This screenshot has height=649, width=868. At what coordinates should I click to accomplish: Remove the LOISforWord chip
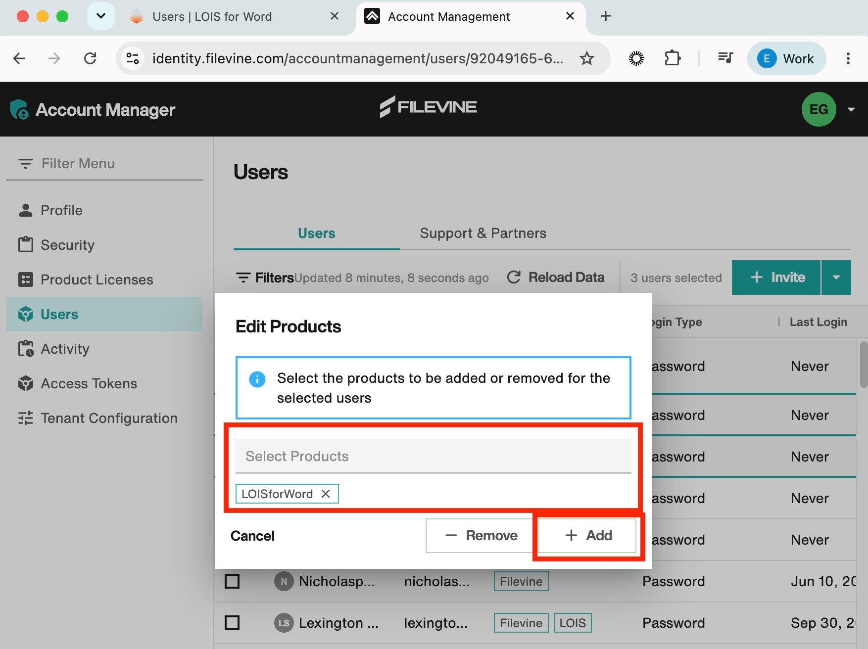(x=326, y=494)
